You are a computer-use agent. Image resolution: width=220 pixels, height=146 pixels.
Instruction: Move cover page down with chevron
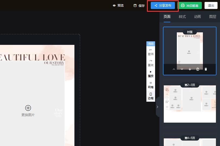coord(182,69)
